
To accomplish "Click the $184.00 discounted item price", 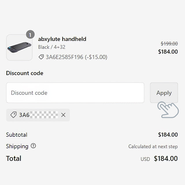I will click(168, 52).
